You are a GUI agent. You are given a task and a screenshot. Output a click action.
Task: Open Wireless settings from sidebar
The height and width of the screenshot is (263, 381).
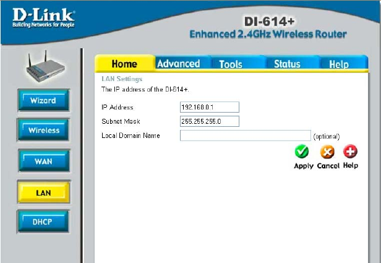(43, 130)
